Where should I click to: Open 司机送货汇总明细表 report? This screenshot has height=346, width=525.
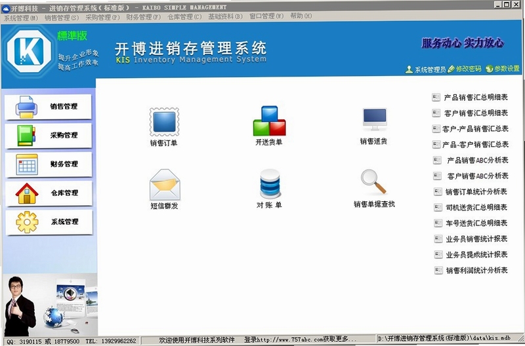click(476, 207)
